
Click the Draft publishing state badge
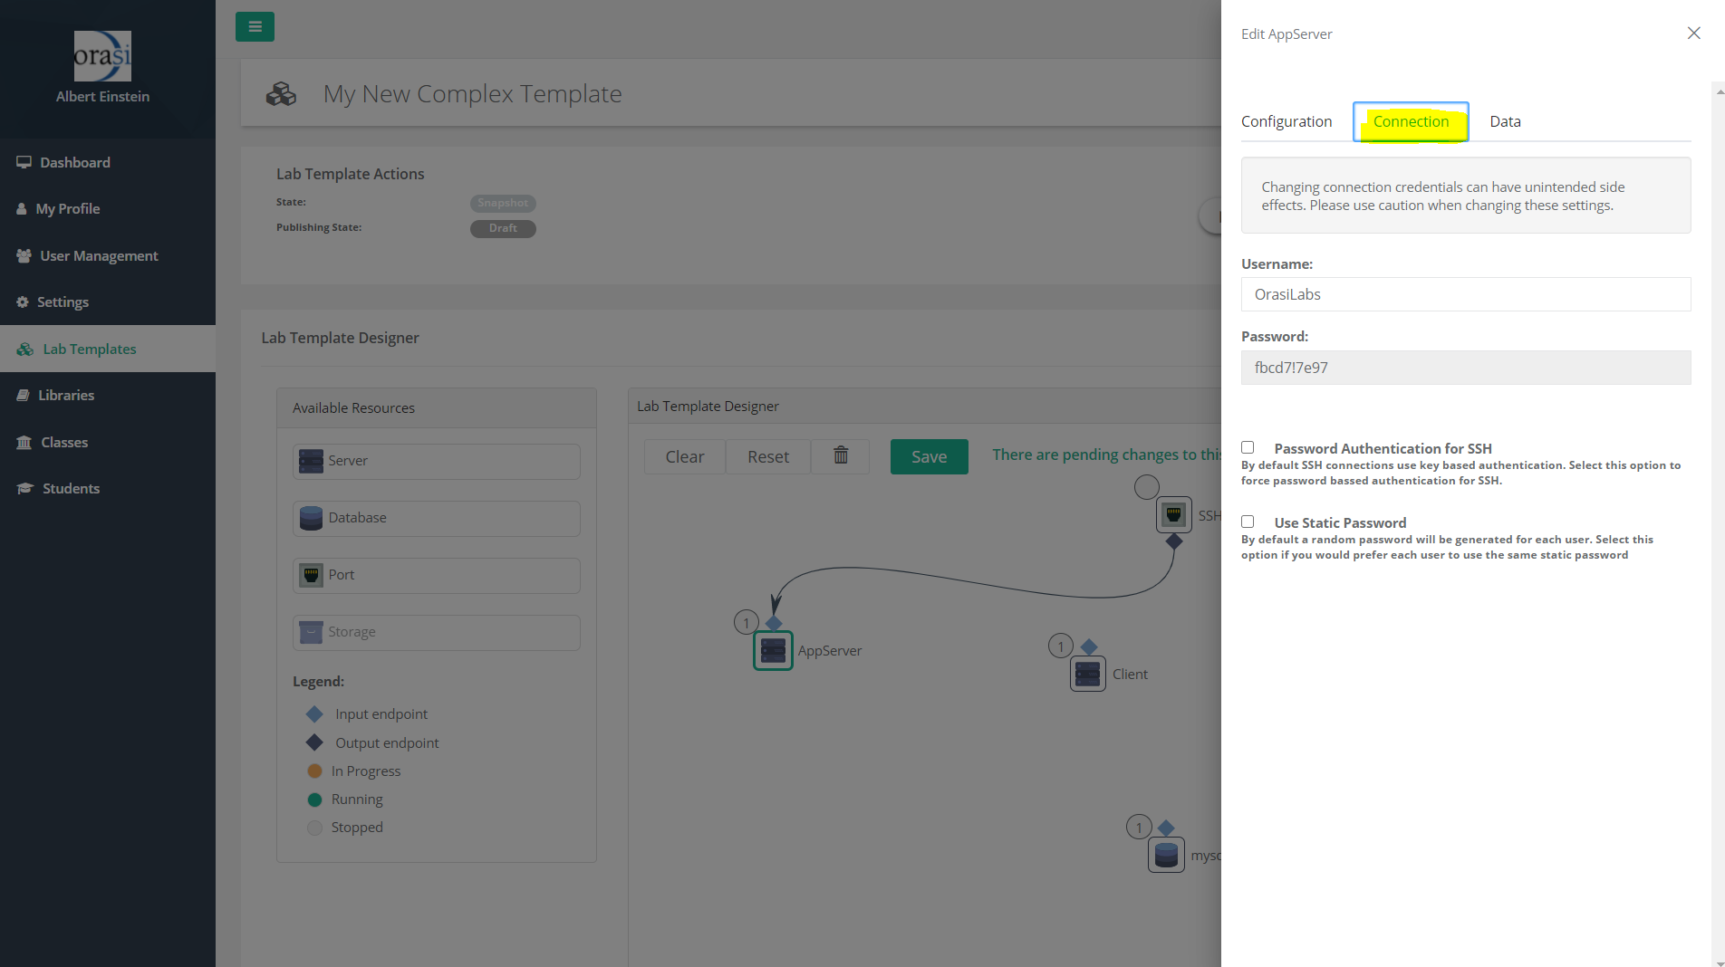pos(503,228)
